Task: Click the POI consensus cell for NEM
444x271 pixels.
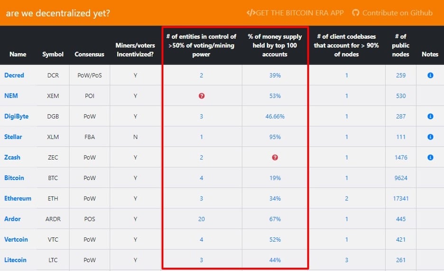Action: tap(90, 96)
